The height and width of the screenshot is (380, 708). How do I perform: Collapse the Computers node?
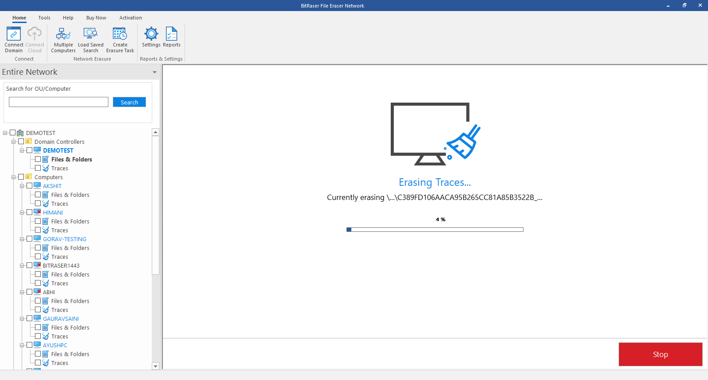tap(13, 177)
